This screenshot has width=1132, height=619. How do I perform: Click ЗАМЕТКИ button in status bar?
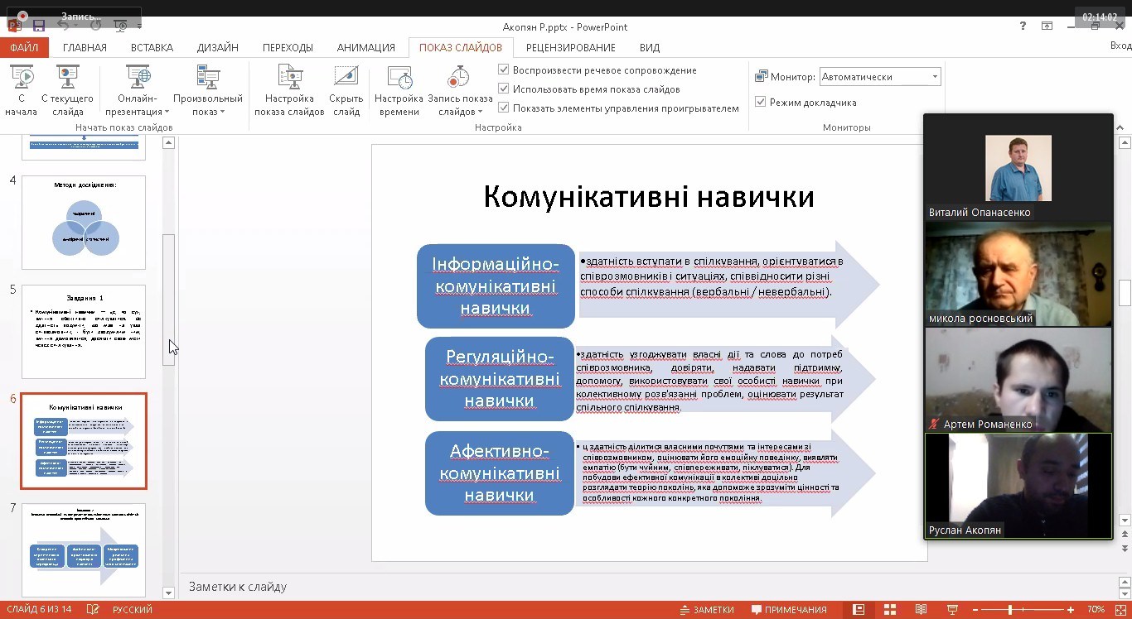click(x=706, y=610)
